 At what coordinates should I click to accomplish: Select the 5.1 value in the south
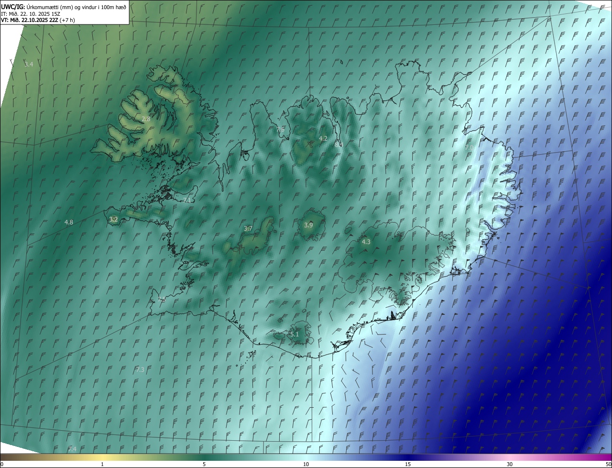click(x=295, y=334)
